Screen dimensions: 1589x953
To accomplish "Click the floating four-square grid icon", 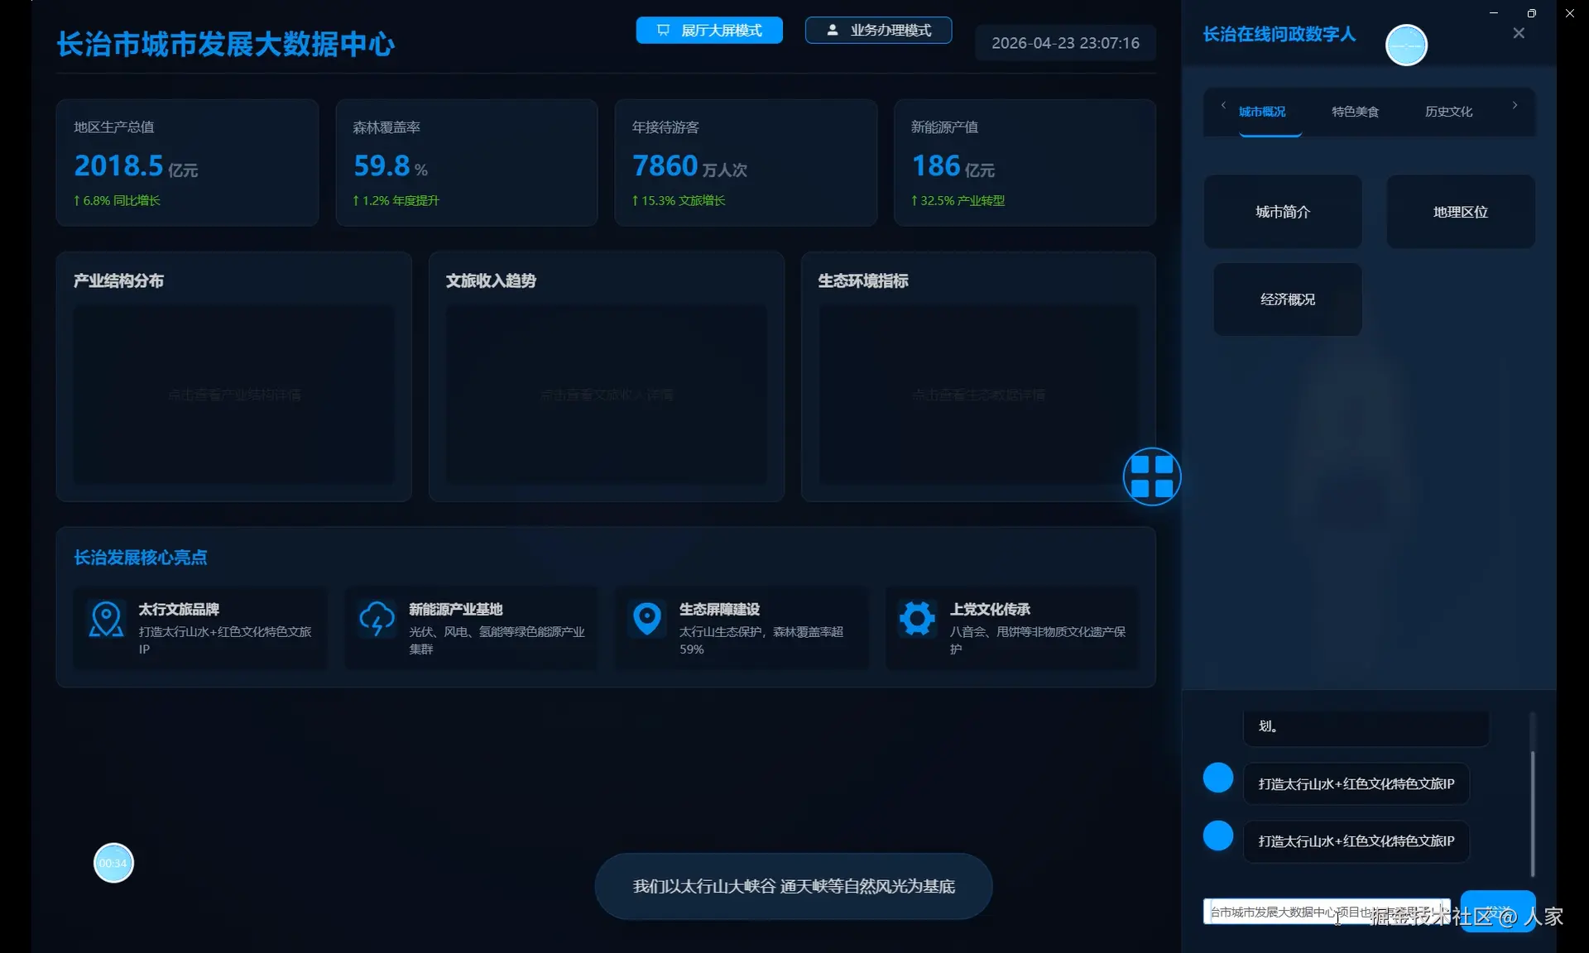I will tap(1151, 476).
